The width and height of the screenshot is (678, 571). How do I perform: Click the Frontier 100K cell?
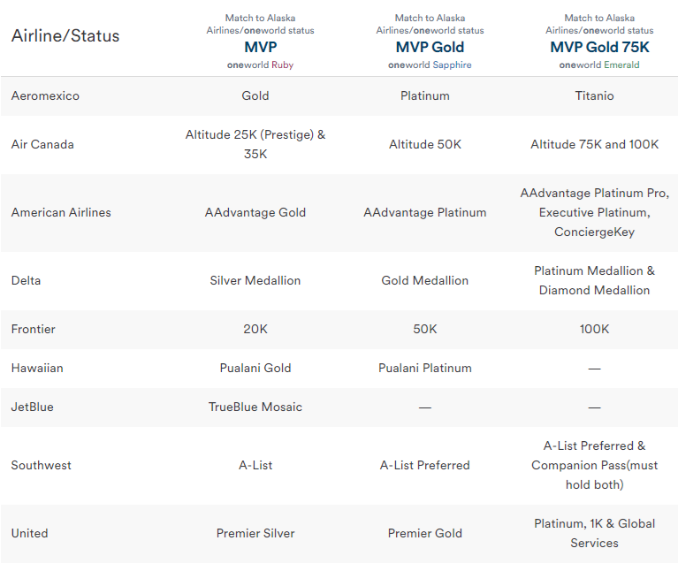[x=594, y=329]
